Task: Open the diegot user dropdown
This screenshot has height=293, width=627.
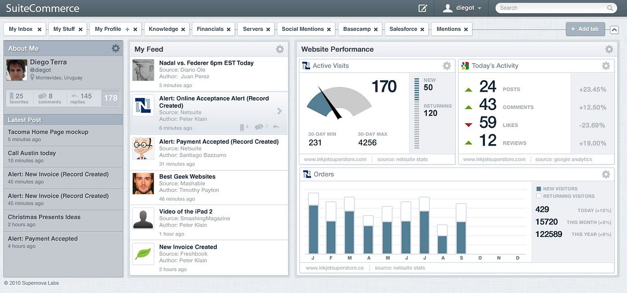Action: [462, 8]
